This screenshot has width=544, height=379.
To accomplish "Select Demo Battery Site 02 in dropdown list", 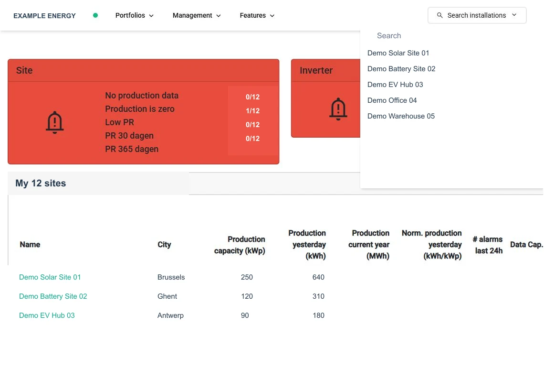I will click(x=401, y=69).
